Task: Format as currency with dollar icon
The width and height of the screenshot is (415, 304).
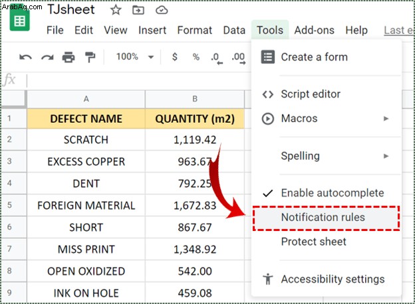Action: click(175, 57)
